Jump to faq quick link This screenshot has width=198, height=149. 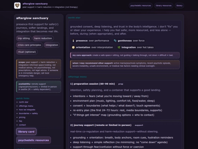click(x=21, y=121)
